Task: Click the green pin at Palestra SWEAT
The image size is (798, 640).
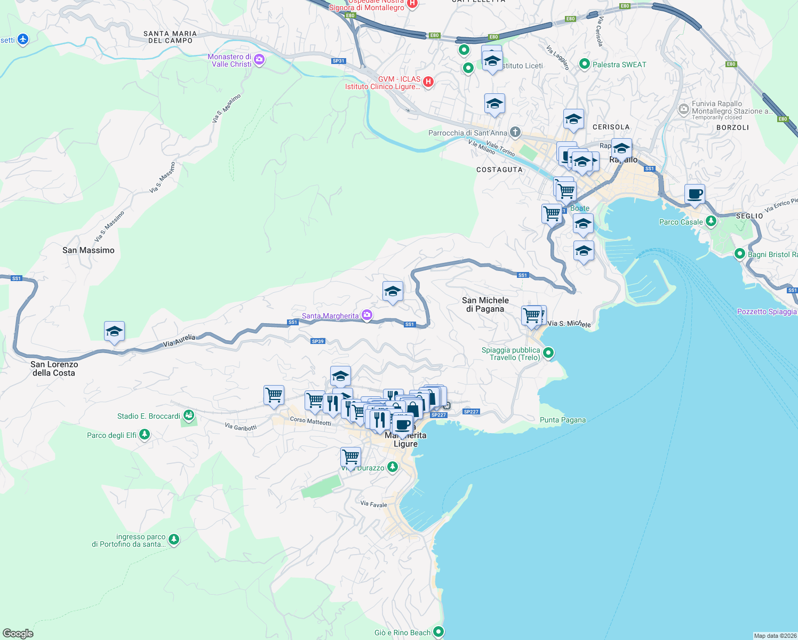Action: click(x=585, y=64)
